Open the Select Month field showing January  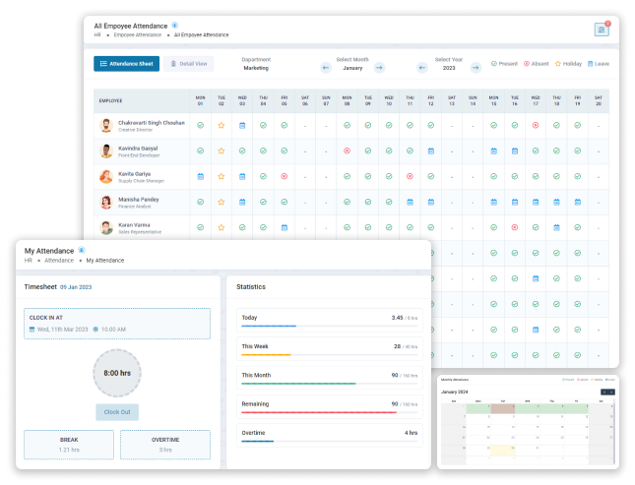point(352,69)
